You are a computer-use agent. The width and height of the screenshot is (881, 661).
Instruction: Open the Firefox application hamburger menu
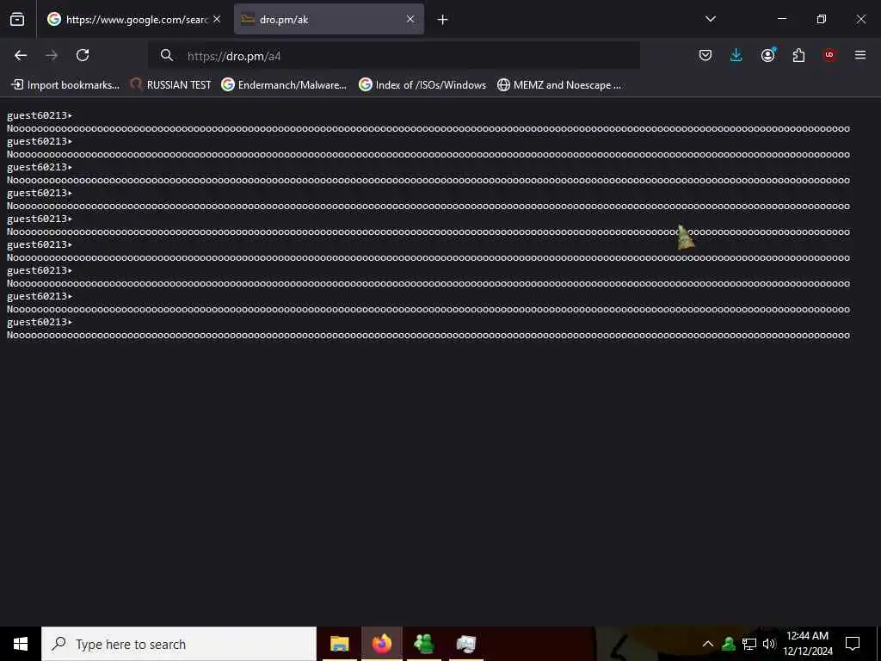(x=860, y=55)
